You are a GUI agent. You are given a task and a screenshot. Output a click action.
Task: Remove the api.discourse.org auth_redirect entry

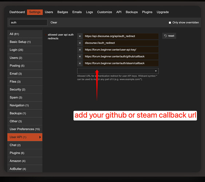pos(80,36)
